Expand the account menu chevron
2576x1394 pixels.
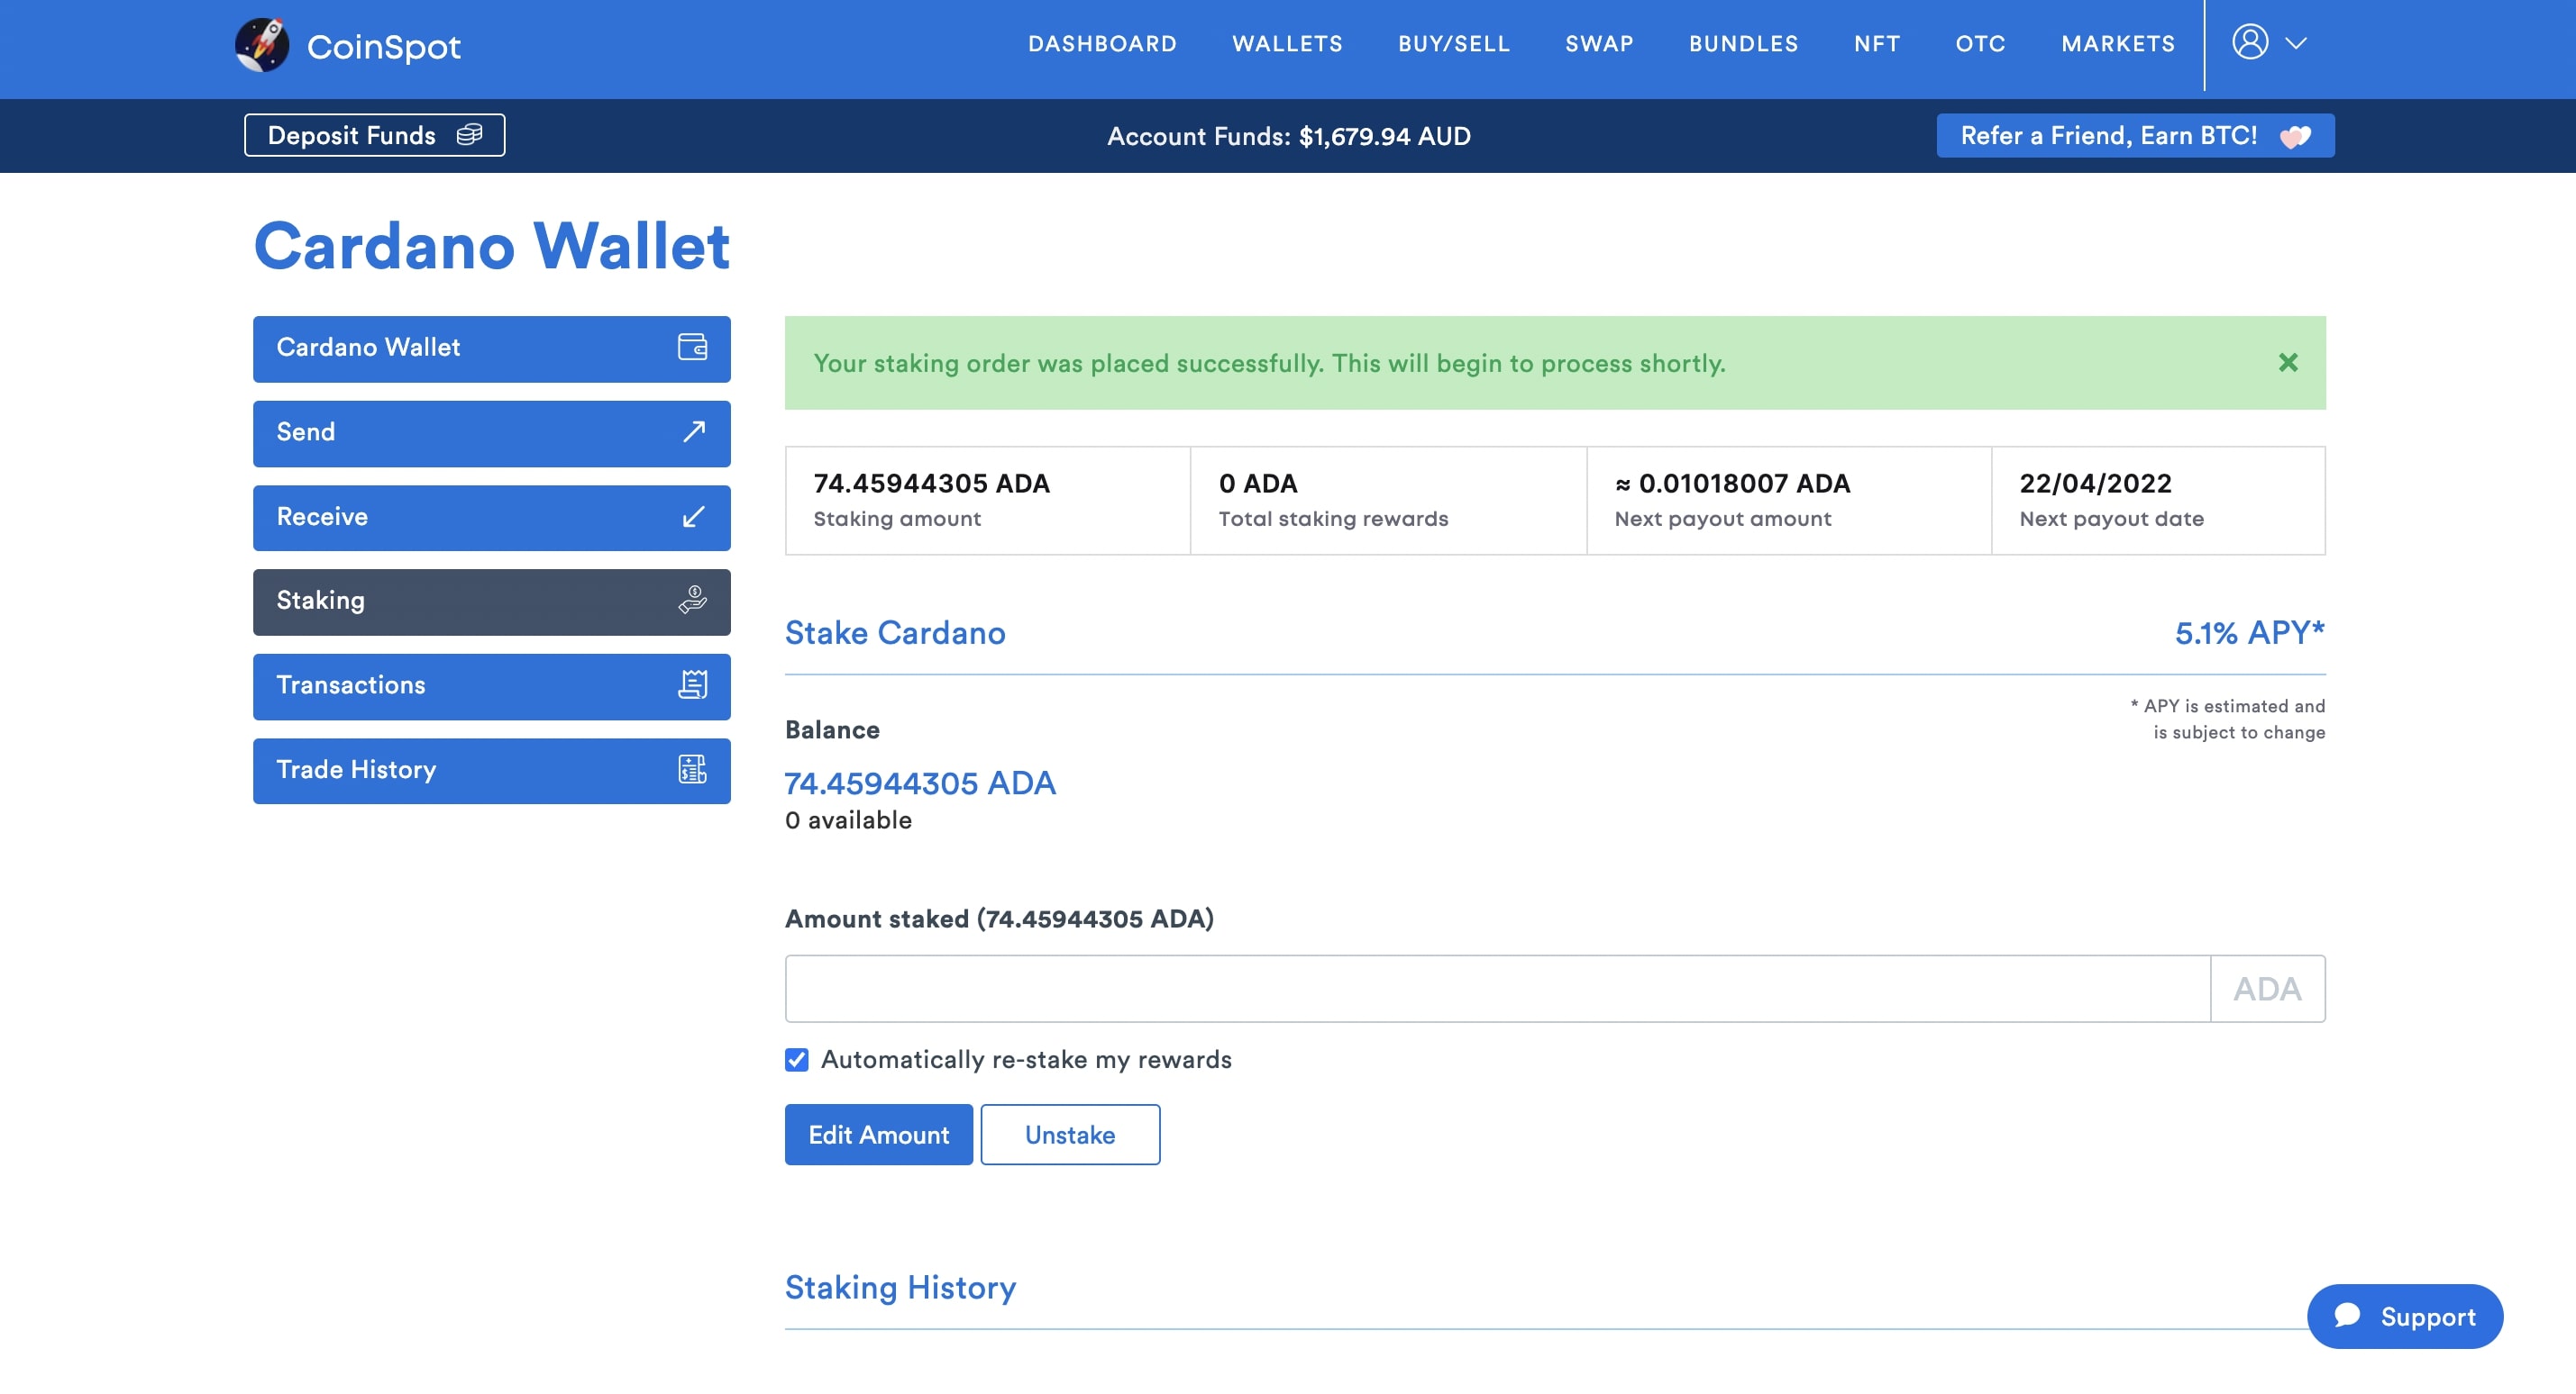tap(2296, 43)
